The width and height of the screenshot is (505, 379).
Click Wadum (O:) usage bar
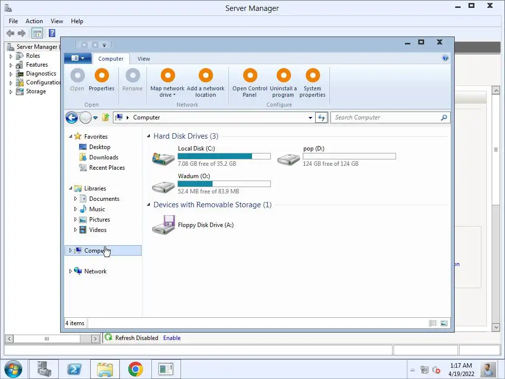(224, 184)
